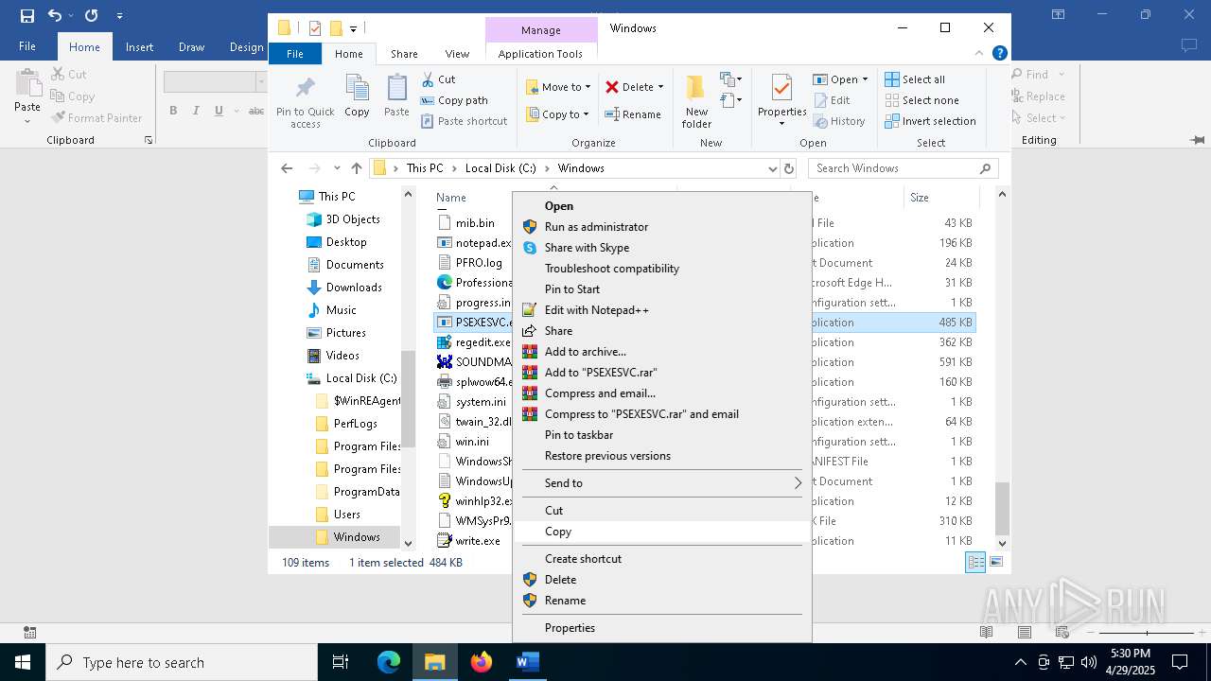This screenshot has width=1211, height=681.
Task: Click Select all in ribbon
Action: coord(915,79)
